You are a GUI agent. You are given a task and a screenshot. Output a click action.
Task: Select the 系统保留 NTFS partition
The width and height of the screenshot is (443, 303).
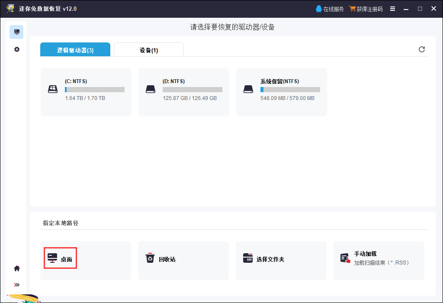click(x=281, y=92)
